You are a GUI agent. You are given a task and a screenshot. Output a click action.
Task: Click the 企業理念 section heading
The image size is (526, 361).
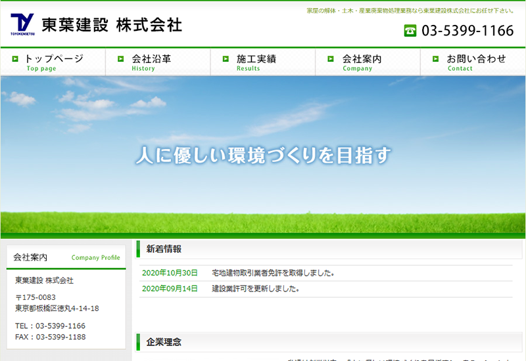164,342
